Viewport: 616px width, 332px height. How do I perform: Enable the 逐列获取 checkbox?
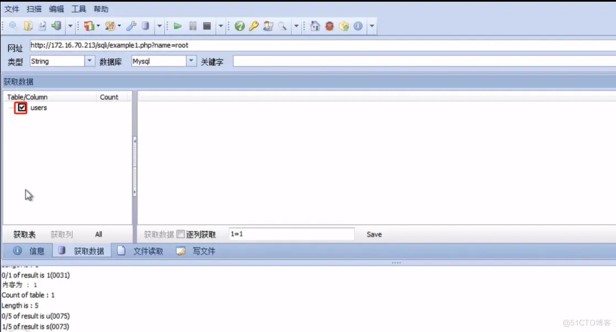180,234
